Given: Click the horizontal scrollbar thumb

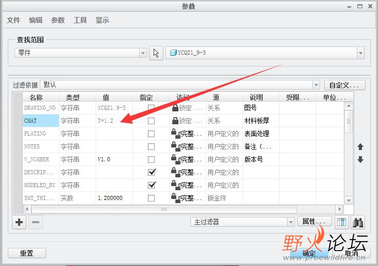Looking at the screenshot, I should coord(164,209).
